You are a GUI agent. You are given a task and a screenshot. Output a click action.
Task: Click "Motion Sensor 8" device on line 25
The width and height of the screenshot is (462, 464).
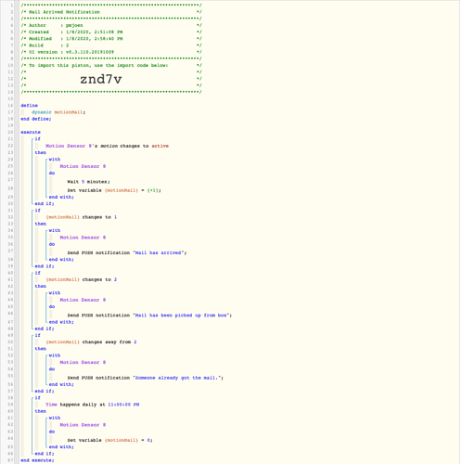83,166
